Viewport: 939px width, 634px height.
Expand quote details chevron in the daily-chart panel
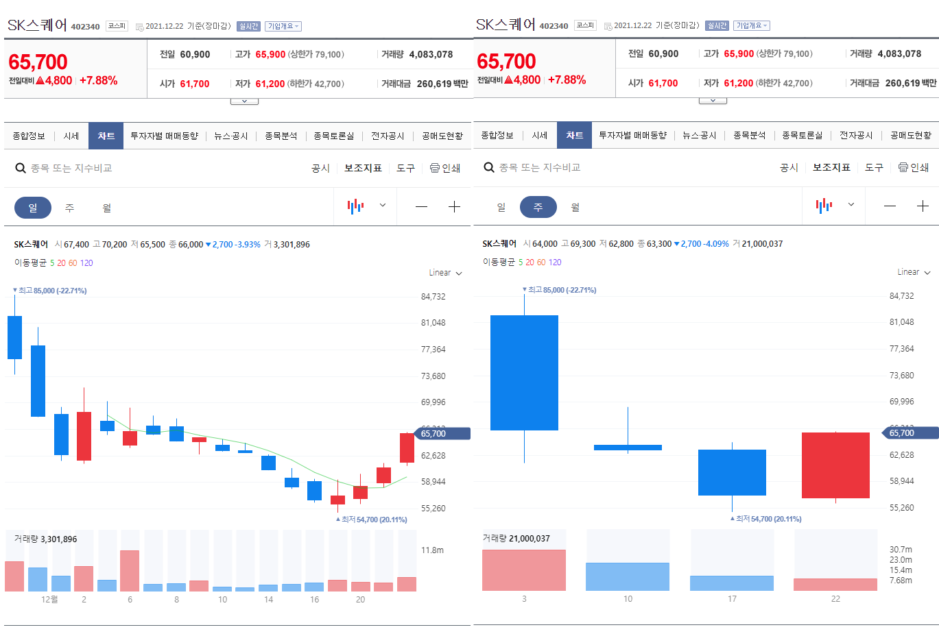click(x=244, y=101)
